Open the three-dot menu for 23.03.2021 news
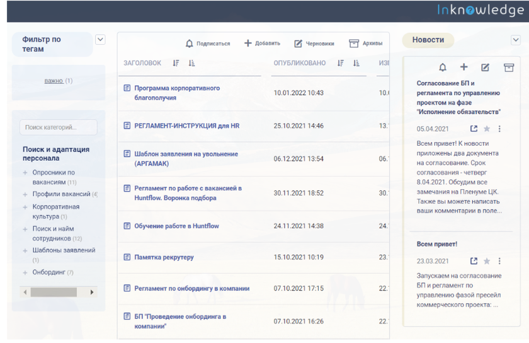 point(499,261)
